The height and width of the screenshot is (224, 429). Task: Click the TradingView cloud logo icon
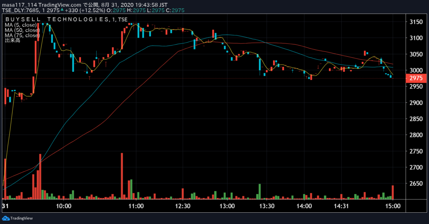pos(6,218)
